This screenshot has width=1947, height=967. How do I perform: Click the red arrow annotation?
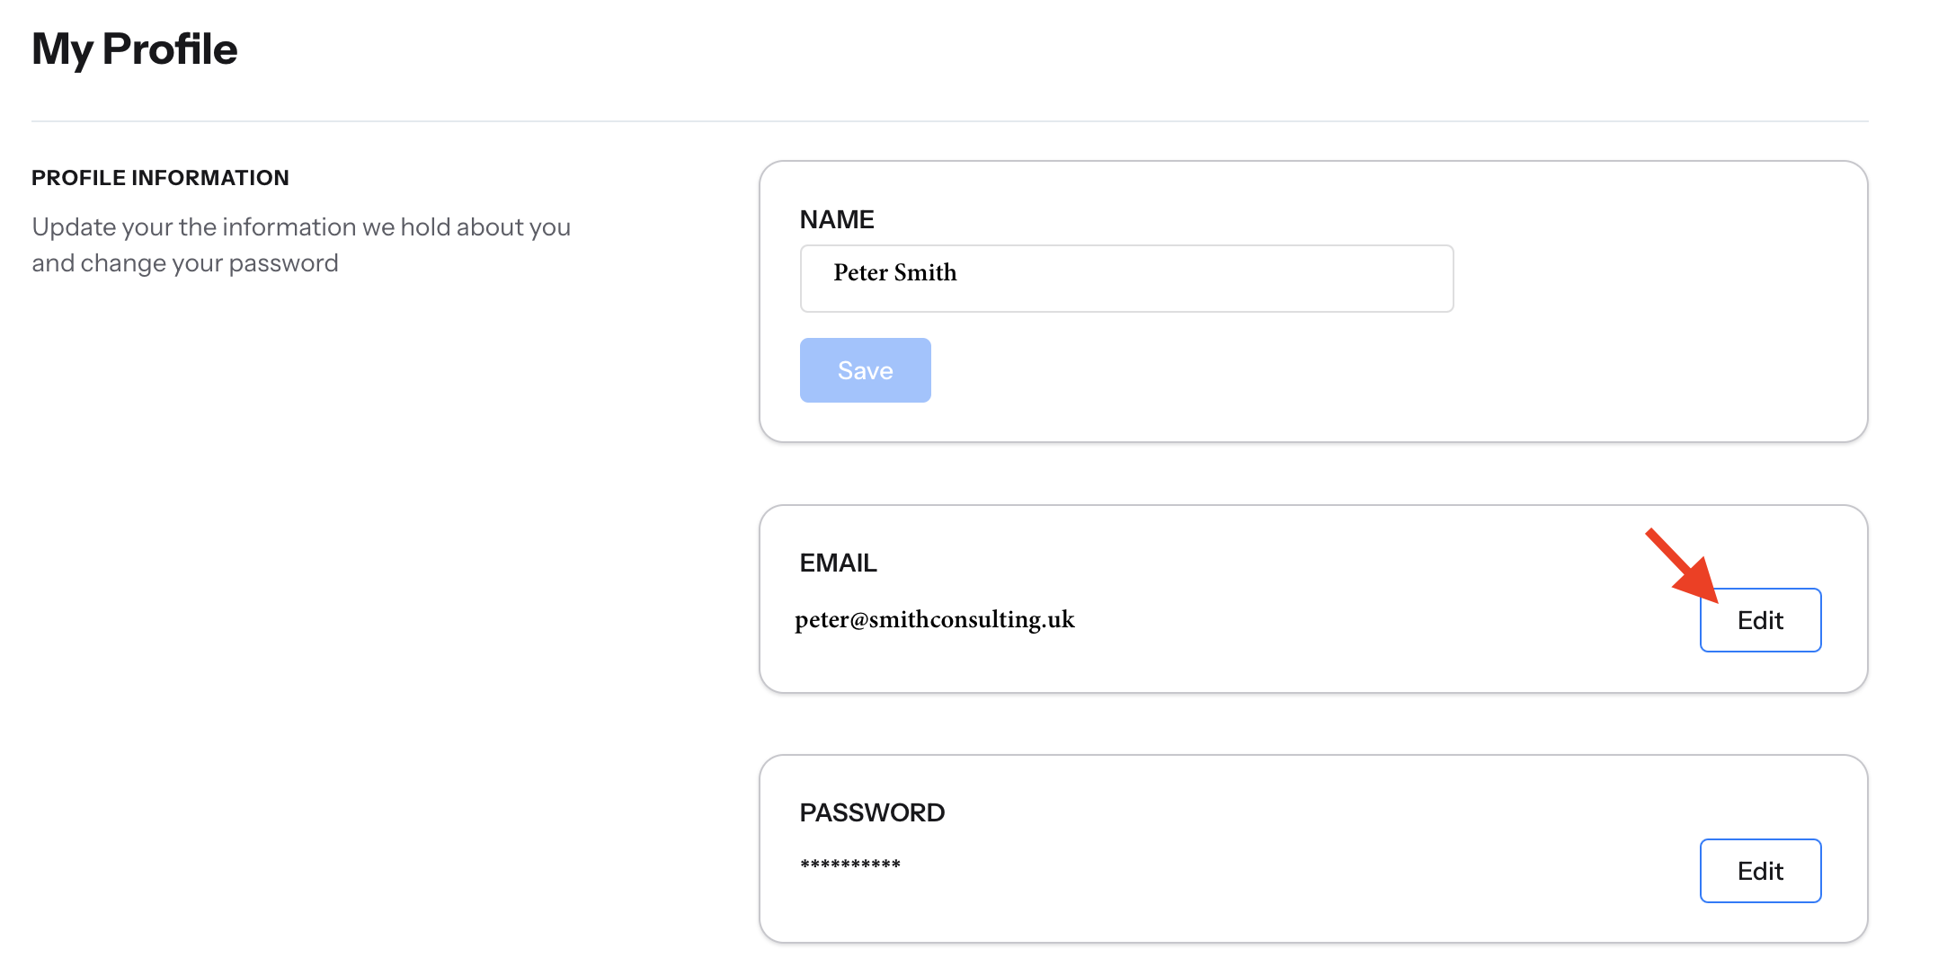[1680, 565]
